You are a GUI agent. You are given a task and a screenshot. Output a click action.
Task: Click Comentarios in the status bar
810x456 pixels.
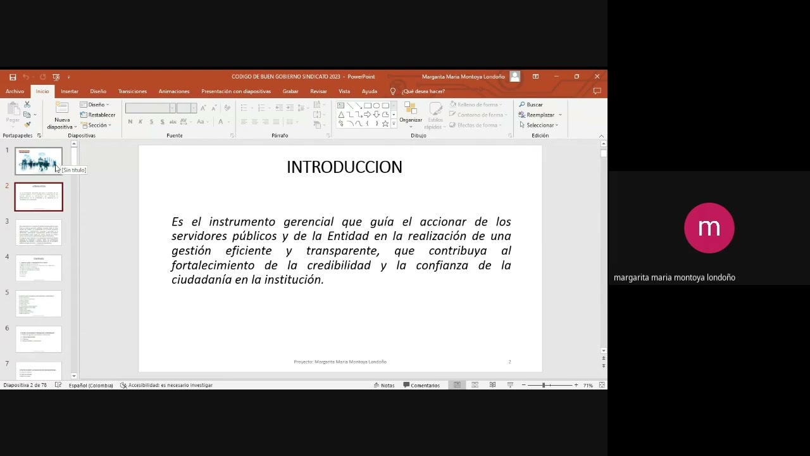tap(421, 385)
